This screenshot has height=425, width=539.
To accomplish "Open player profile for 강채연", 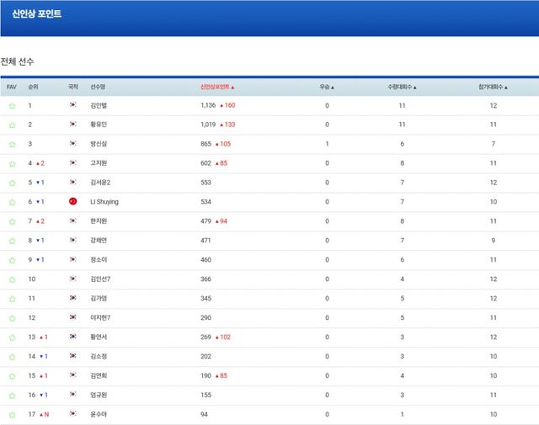I will coord(98,241).
